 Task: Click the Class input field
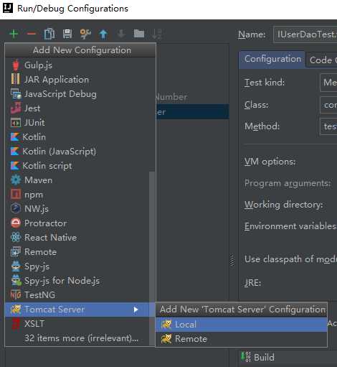pos(328,105)
